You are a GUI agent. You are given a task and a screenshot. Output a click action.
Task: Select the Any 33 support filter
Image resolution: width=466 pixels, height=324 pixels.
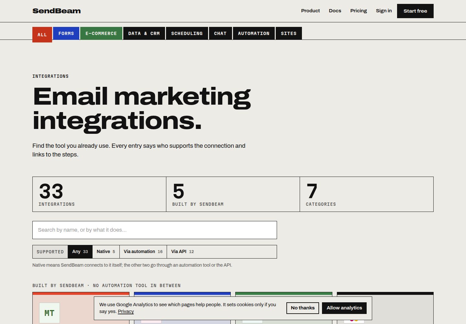[80, 252]
